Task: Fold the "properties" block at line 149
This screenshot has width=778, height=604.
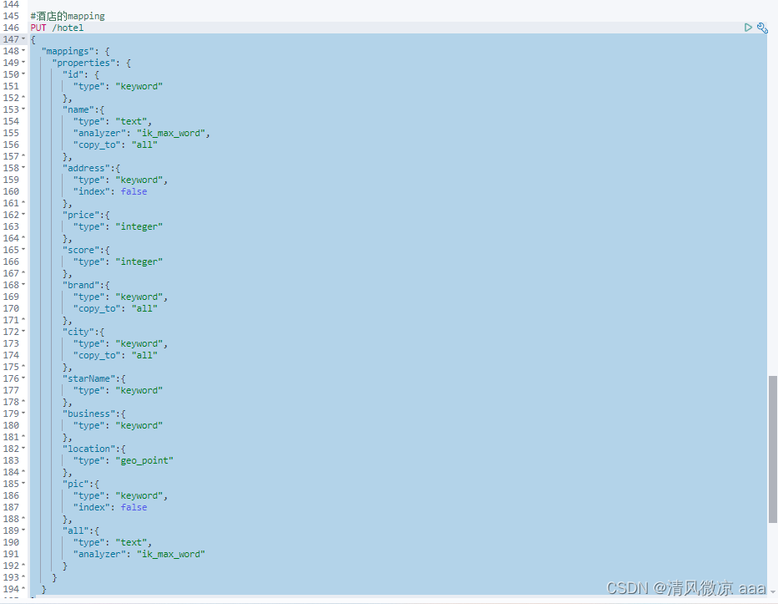Action: [x=23, y=62]
